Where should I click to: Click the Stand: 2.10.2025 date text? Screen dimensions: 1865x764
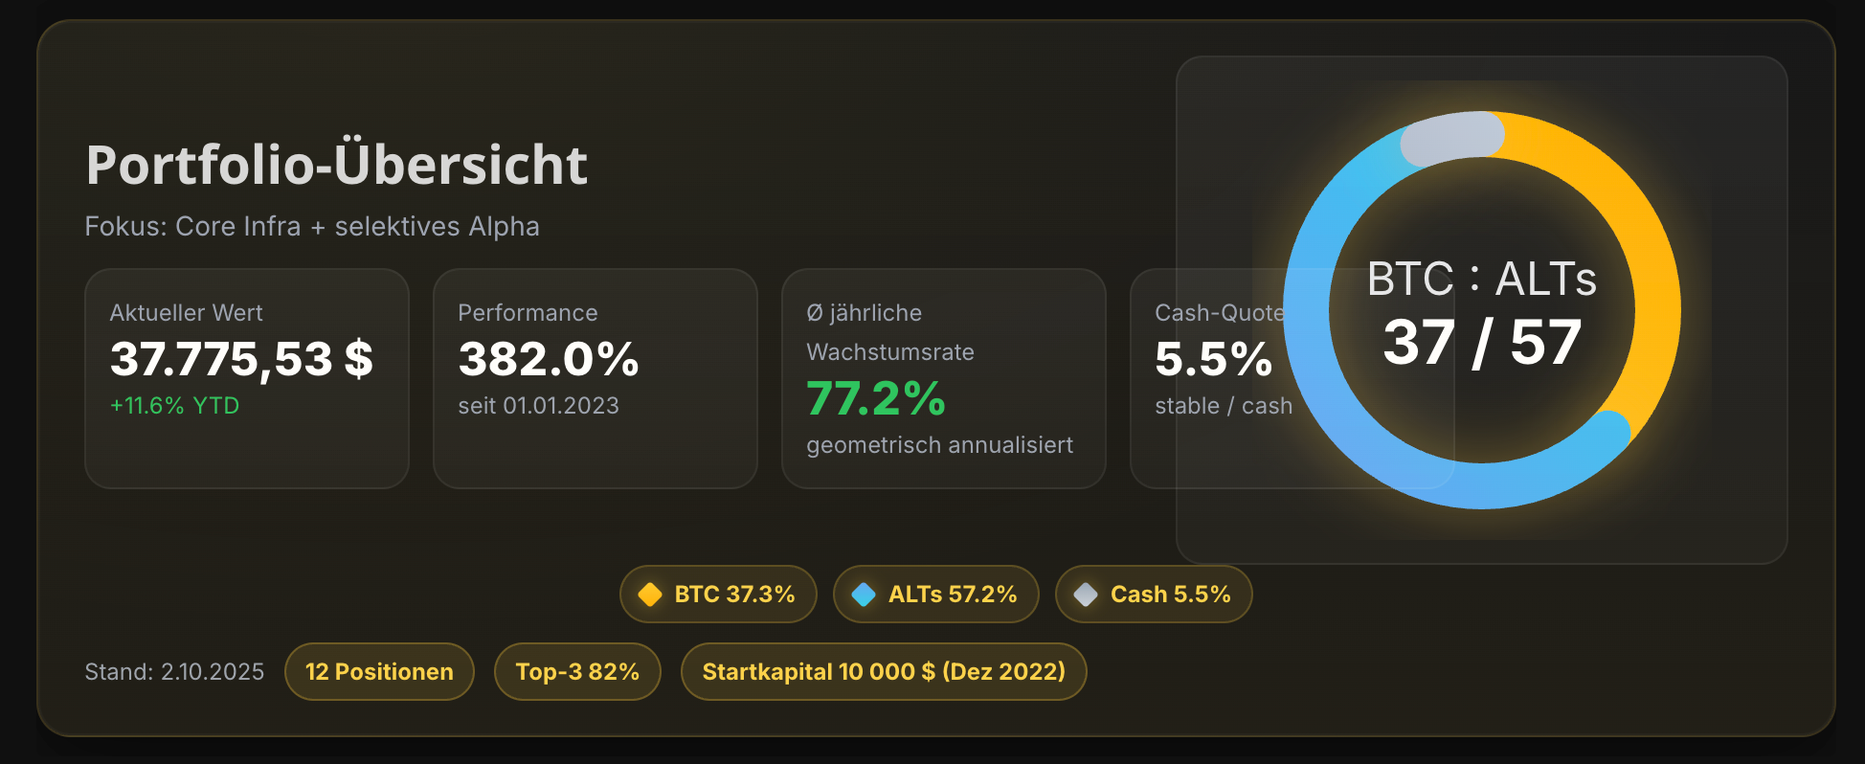tap(174, 672)
